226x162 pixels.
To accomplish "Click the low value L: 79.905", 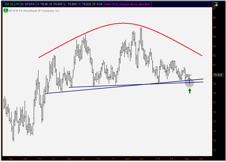I will [x=70, y=4].
